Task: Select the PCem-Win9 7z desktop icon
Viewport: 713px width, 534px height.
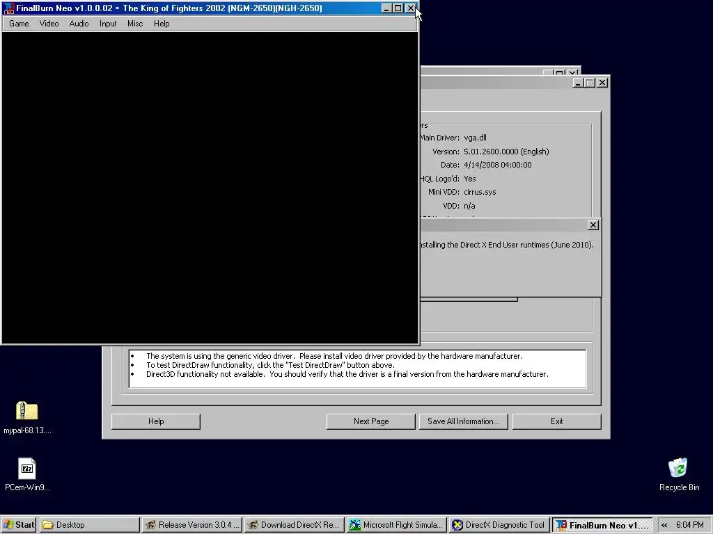Action: tap(27, 475)
